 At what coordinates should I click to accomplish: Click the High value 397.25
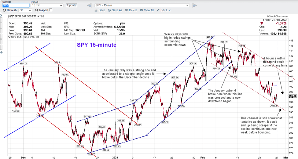click(28, 27)
